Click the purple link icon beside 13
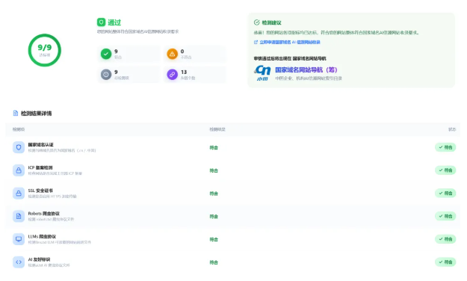 [x=172, y=75]
